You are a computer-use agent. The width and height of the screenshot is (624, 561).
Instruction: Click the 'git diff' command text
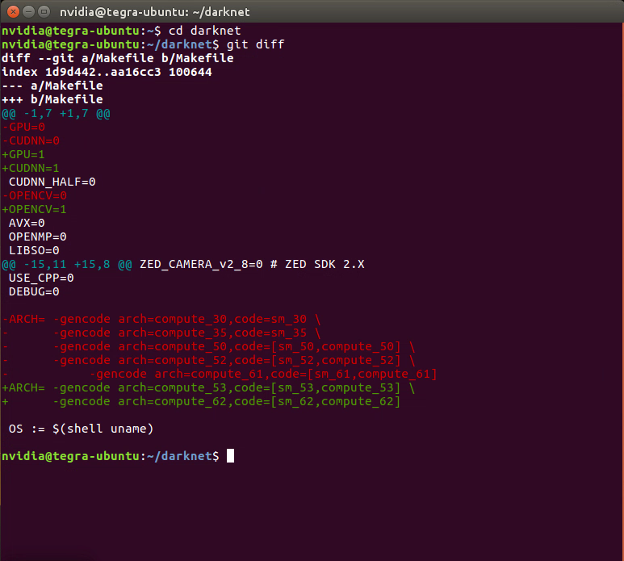[x=255, y=44]
